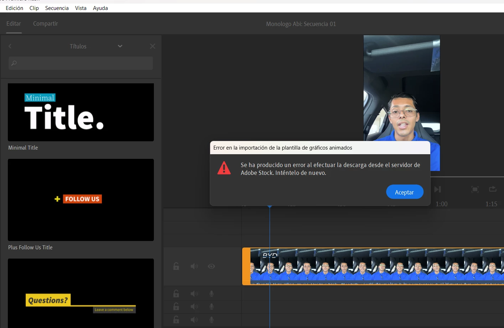
Task: Toggle lock on the video track
Action: 176,266
